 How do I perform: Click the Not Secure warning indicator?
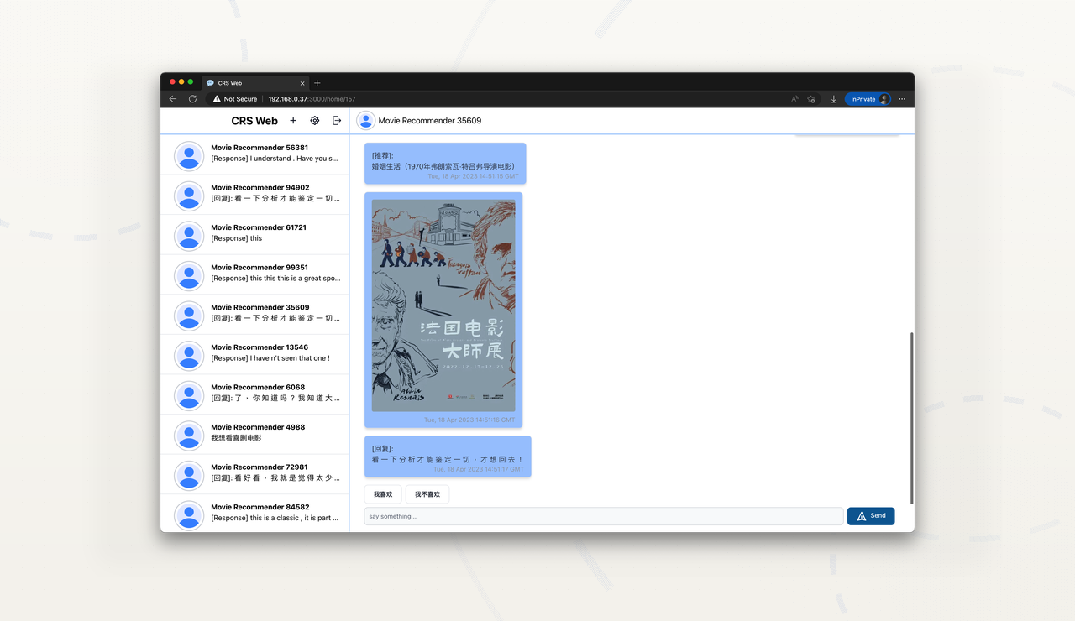pyautogui.click(x=235, y=99)
